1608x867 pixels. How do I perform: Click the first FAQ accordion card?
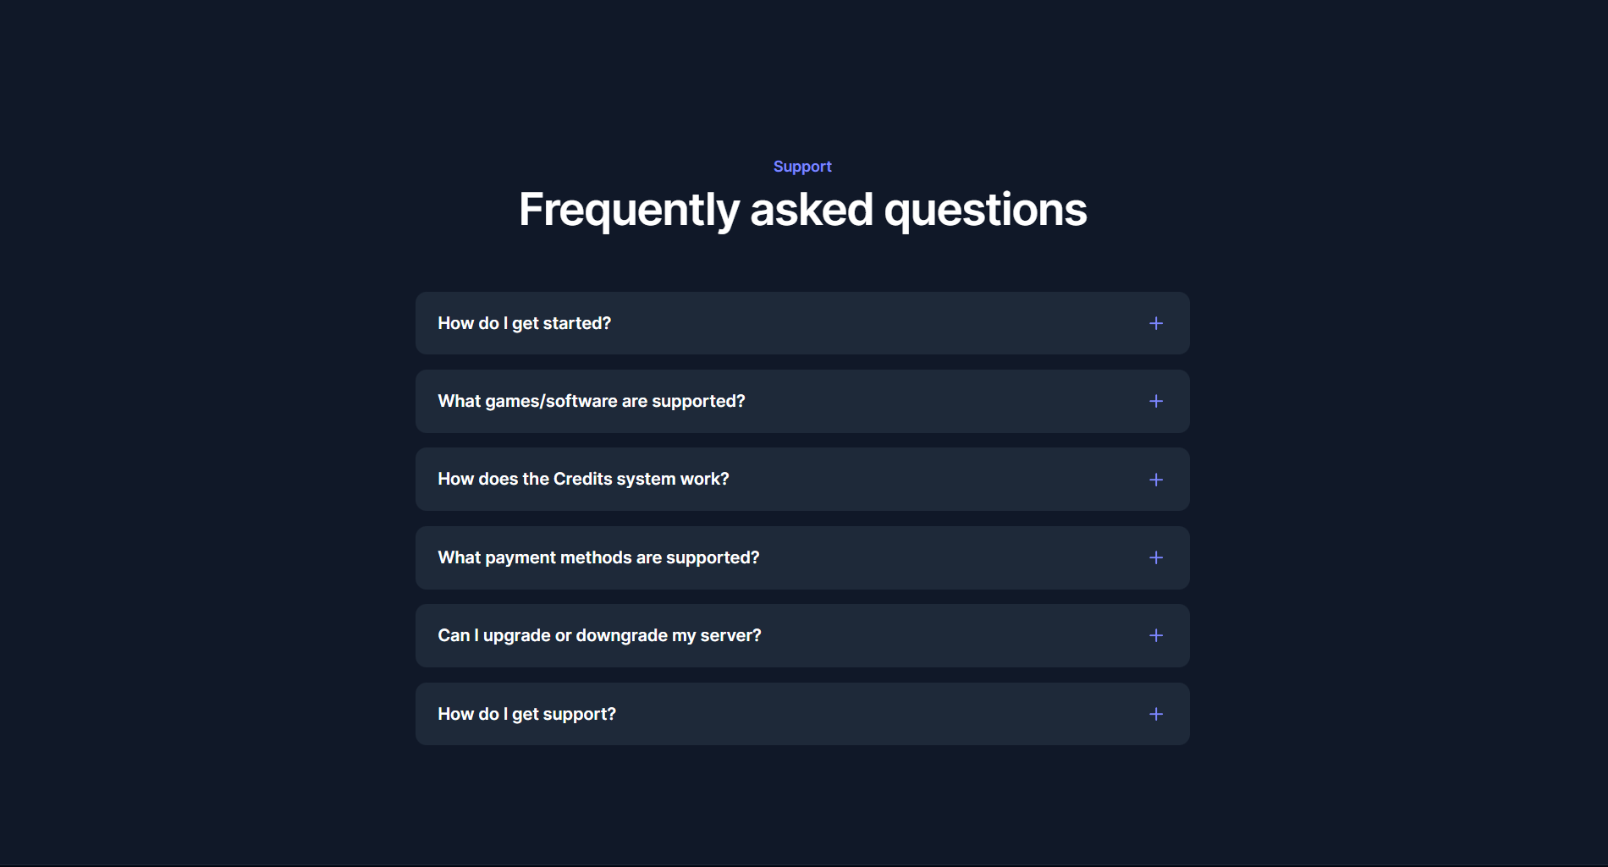(x=801, y=323)
